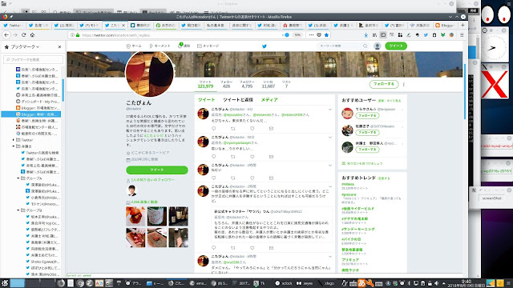The width and height of the screenshot is (513, 288).
Task: Select the highlighted Blogger bookmark row
Action: [x=31, y=114]
